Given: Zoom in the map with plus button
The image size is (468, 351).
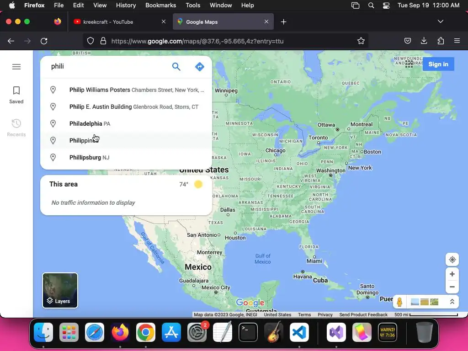Looking at the screenshot, I should [x=452, y=274].
